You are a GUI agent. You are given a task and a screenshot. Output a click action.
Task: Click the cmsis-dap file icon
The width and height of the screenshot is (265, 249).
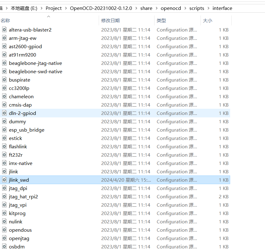click(x=4, y=105)
